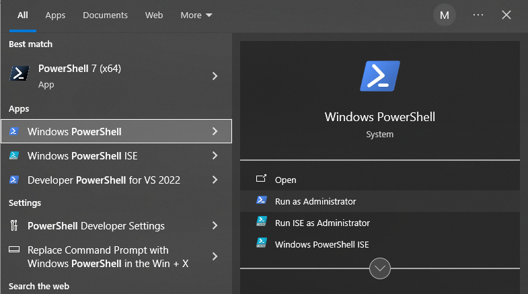Switch to the Documents tab

point(105,15)
